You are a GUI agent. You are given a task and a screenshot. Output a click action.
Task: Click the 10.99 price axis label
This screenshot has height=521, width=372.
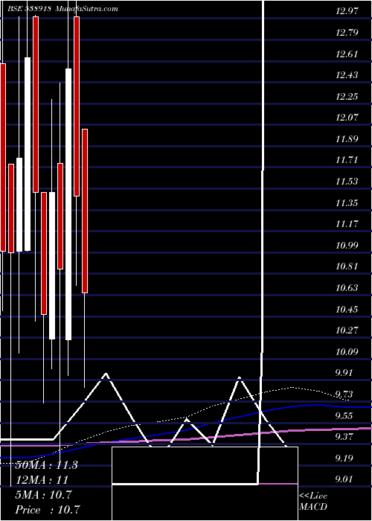coord(347,245)
